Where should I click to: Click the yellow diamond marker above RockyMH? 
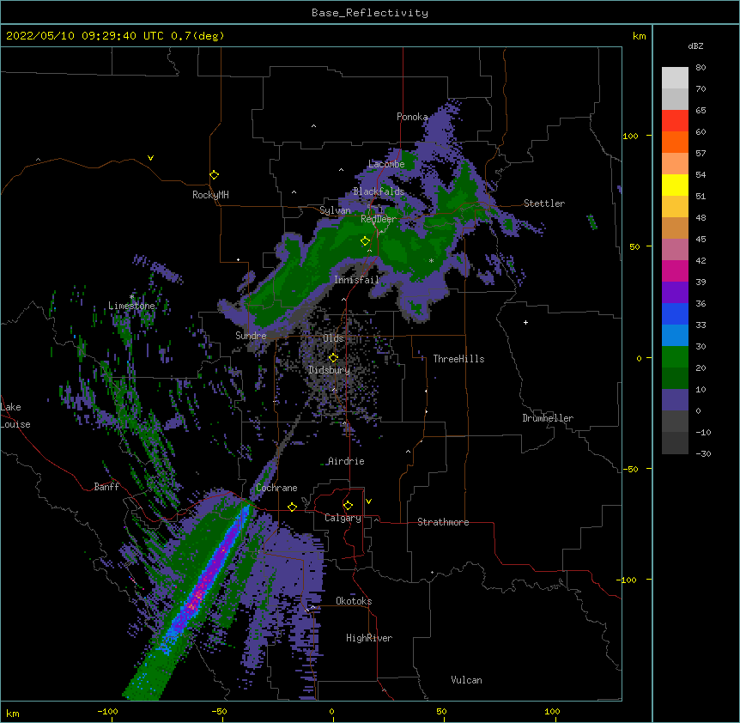tap(215, 175)
